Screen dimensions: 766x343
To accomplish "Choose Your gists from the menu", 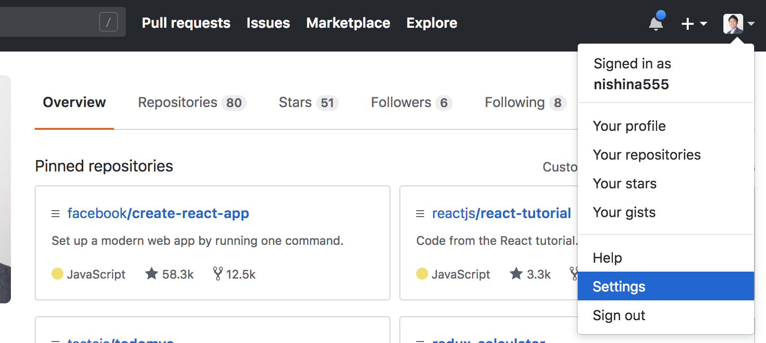I will [x=624, y=212].
